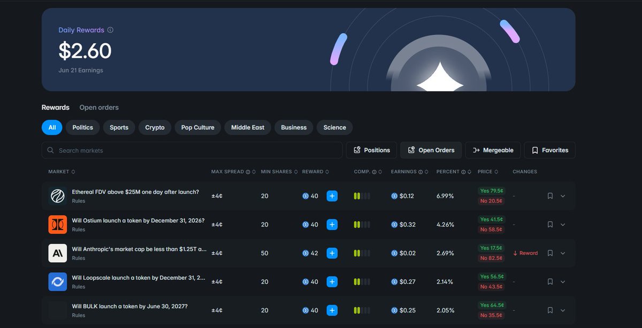Viewport: 642px width, 328px height.
Task: Click No 43.5¢ price for Loopscale
Action: [492, 287]
